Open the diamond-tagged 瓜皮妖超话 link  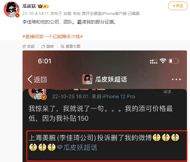[x=77, y=147]
